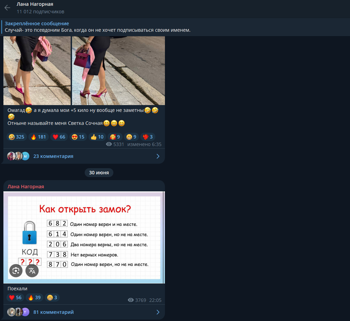Click the heart reaction showing 56
The height and width of the screenshot is (321, 350).
[x=15, y=297]
